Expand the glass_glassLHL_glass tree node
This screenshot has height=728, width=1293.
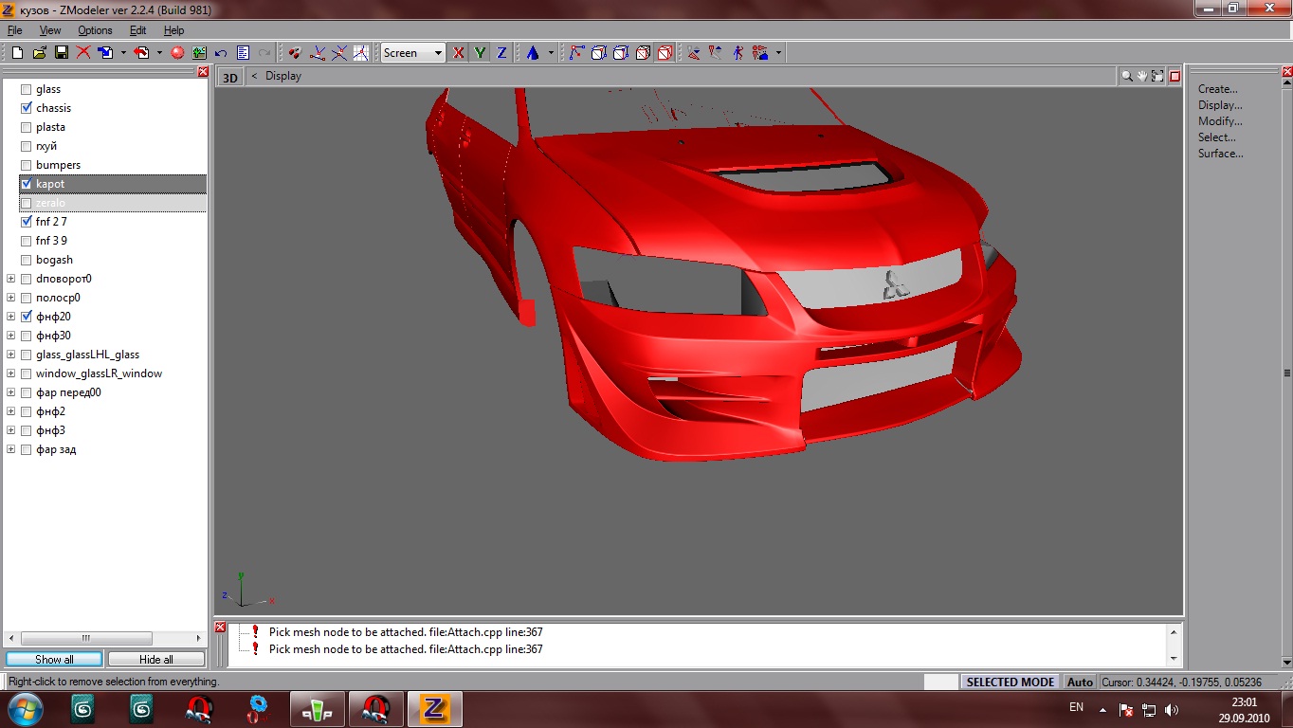tap(11, 355)
